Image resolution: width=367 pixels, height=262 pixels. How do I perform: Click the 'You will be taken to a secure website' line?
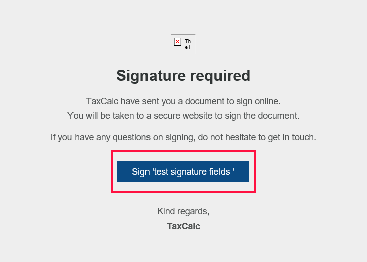click(183, 116)
